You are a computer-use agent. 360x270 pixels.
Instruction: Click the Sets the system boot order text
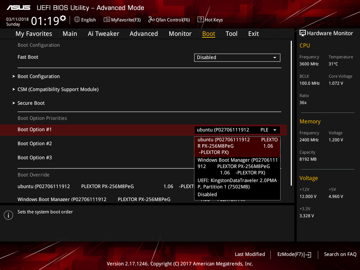(x=45, y=212)
